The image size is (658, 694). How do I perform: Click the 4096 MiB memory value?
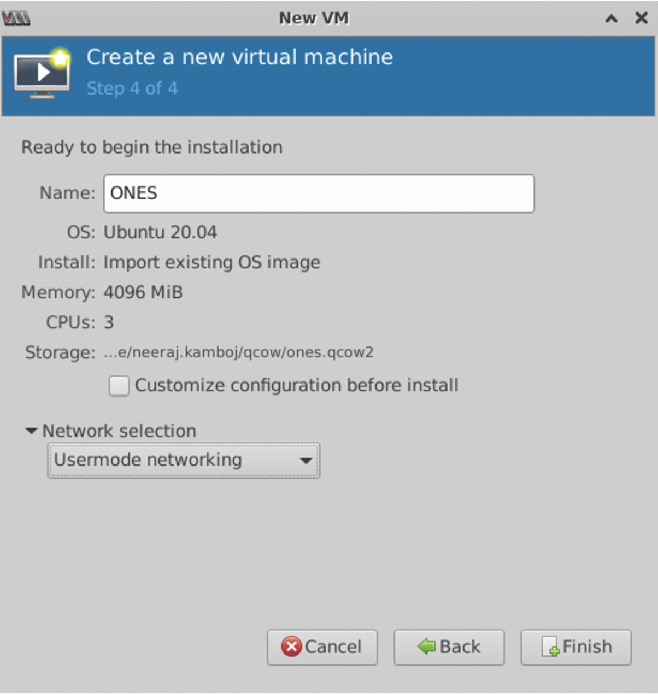coord(143,292)
